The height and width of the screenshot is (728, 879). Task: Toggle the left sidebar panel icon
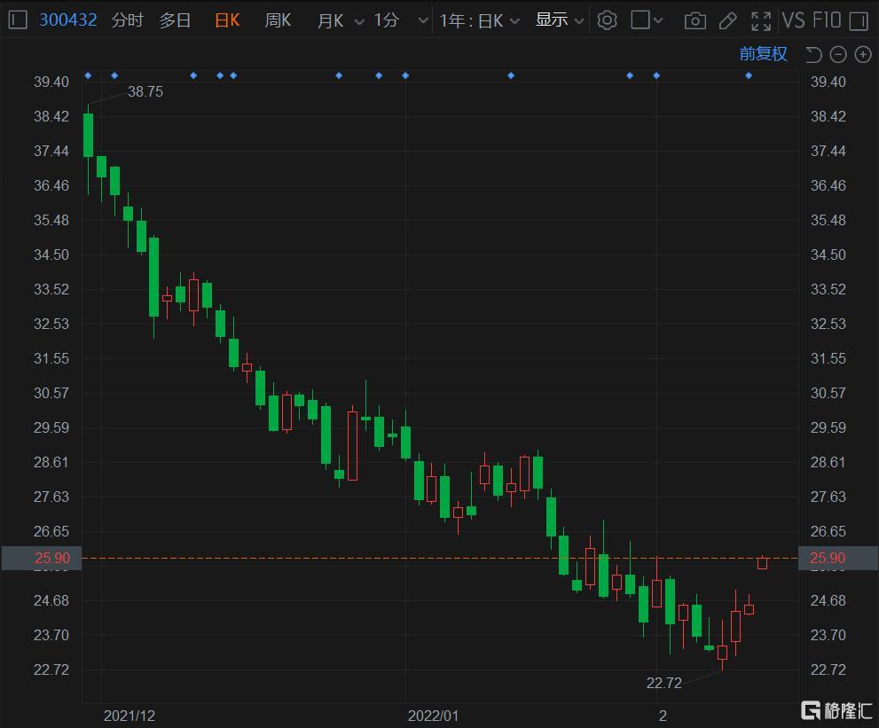tap(18, 20)
